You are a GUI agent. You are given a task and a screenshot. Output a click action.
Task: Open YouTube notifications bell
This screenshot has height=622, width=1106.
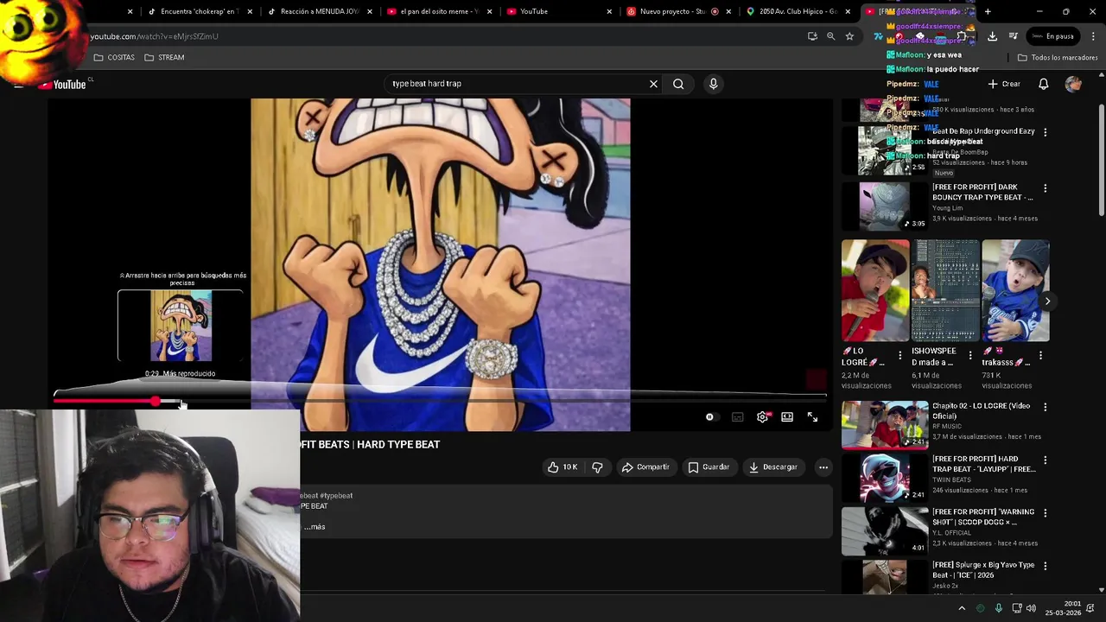(1043, 84)
